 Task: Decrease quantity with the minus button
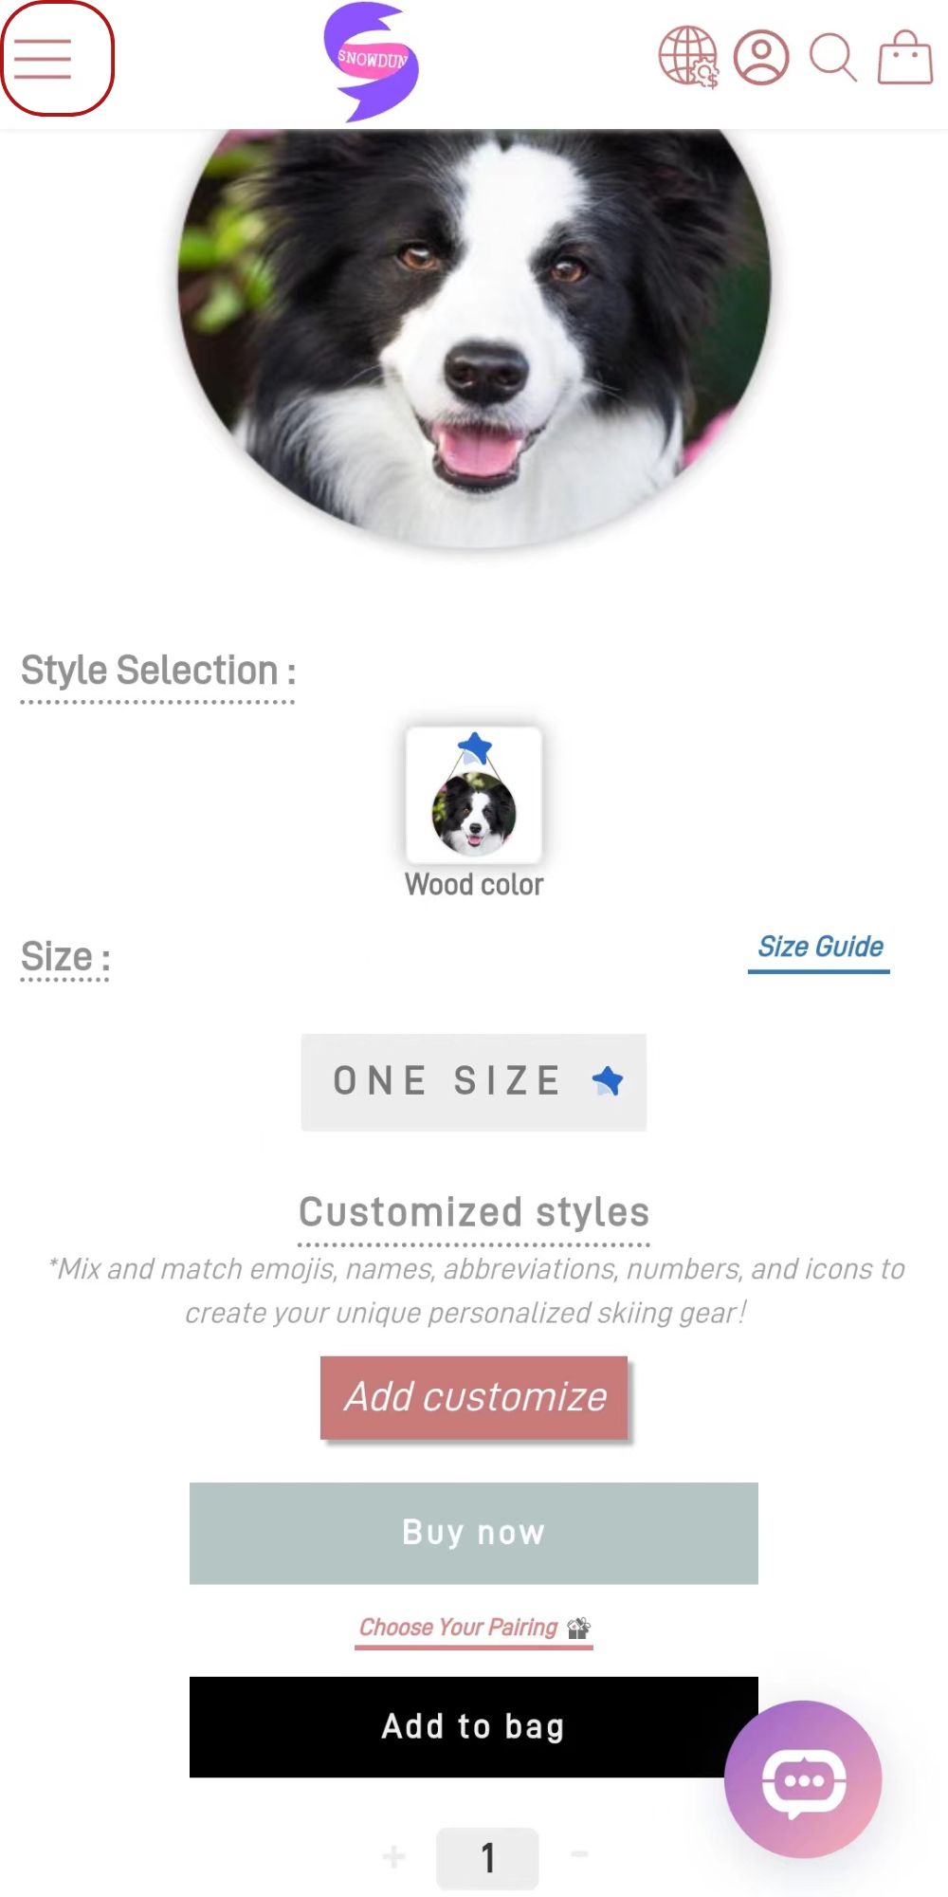(579, 1853)
